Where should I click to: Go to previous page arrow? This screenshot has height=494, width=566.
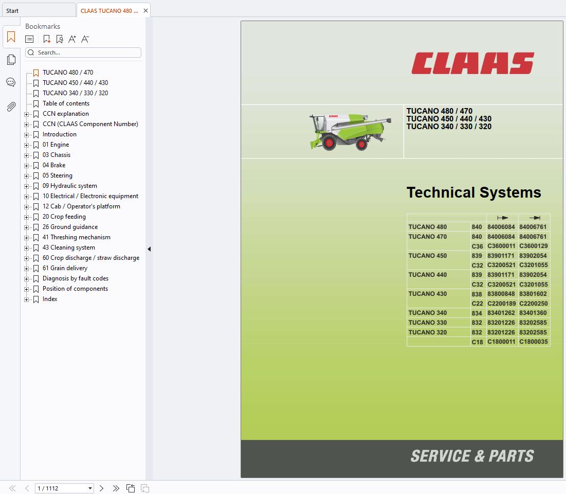click(27, 488)
